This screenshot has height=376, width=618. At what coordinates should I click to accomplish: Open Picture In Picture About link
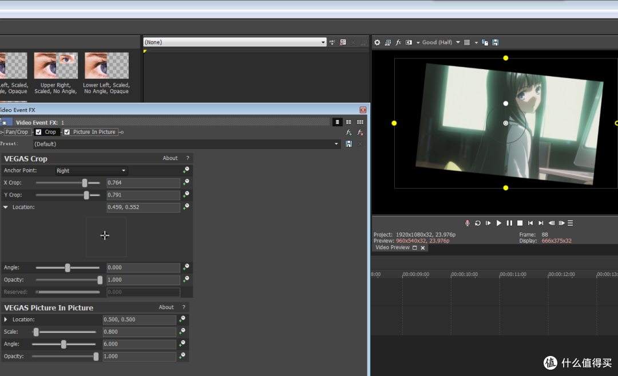pos(166,307)
